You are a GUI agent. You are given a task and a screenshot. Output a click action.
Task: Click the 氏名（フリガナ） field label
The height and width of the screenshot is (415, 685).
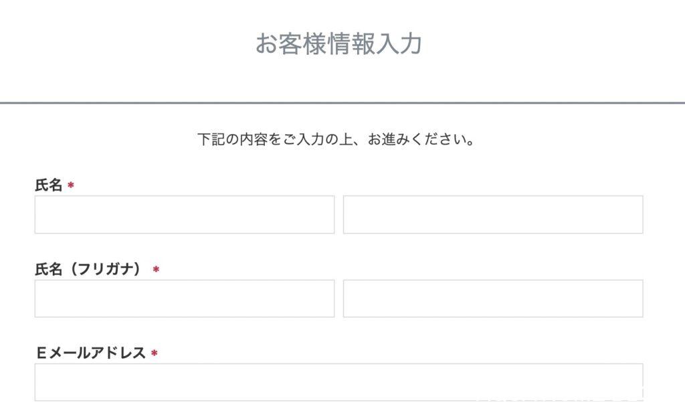tap(88, 269)
